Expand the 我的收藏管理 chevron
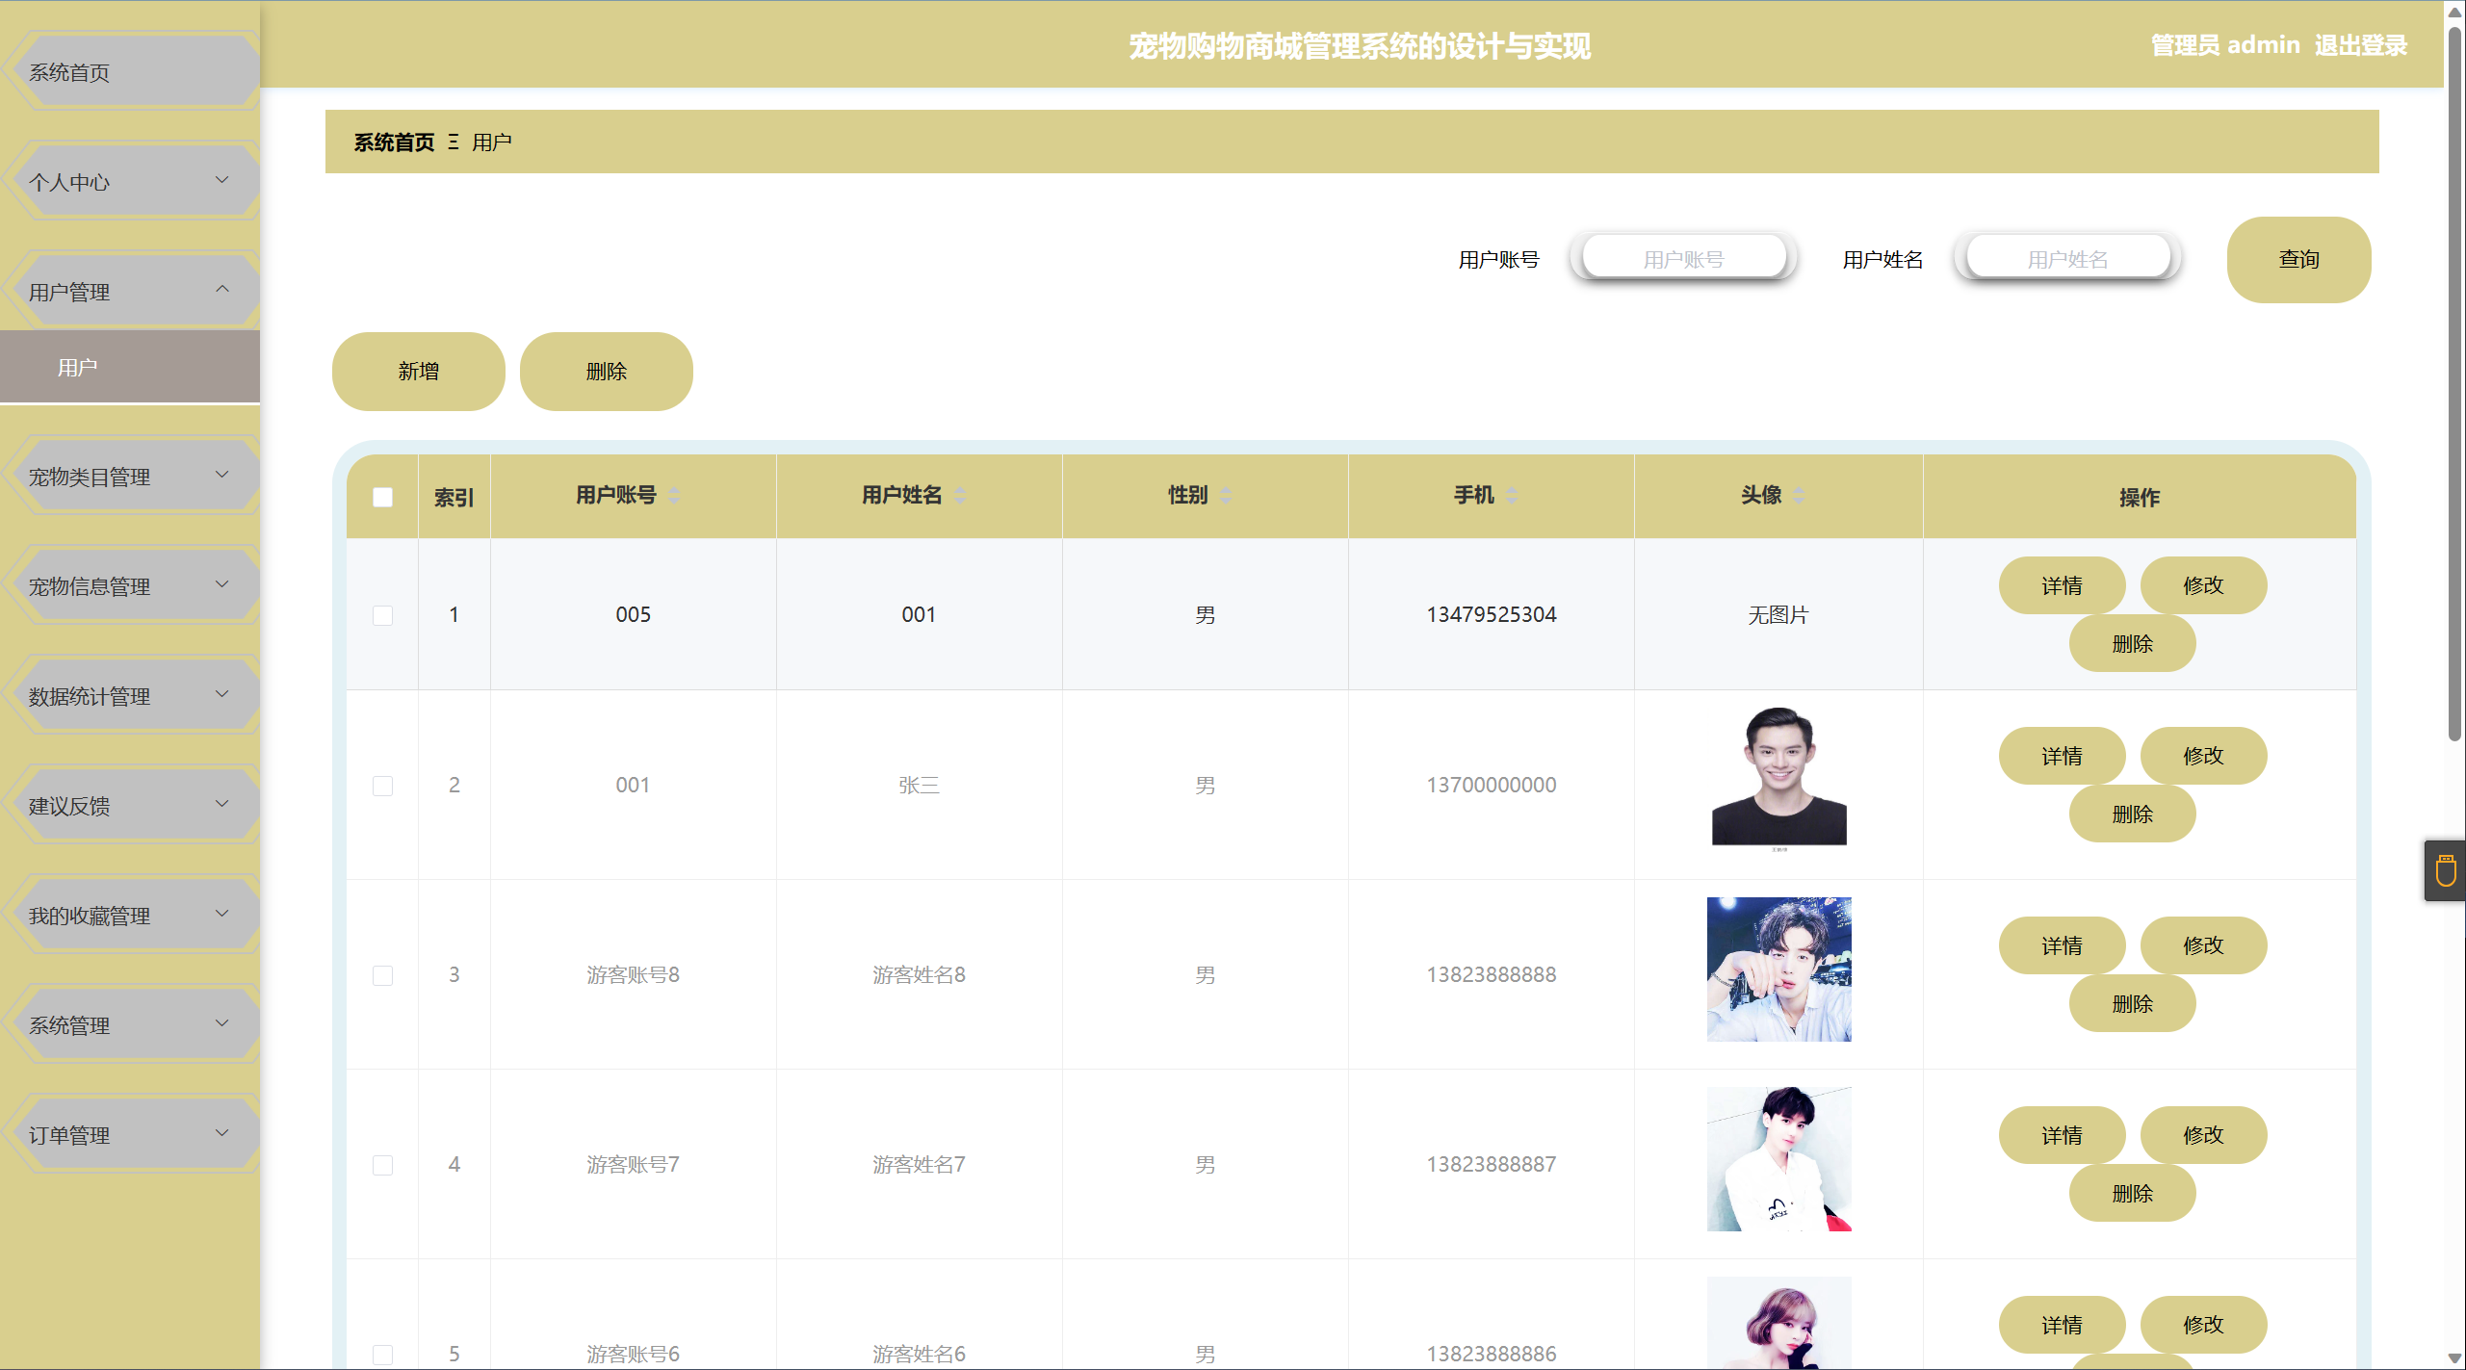The image size is (2466, 1370). point(222,914)
